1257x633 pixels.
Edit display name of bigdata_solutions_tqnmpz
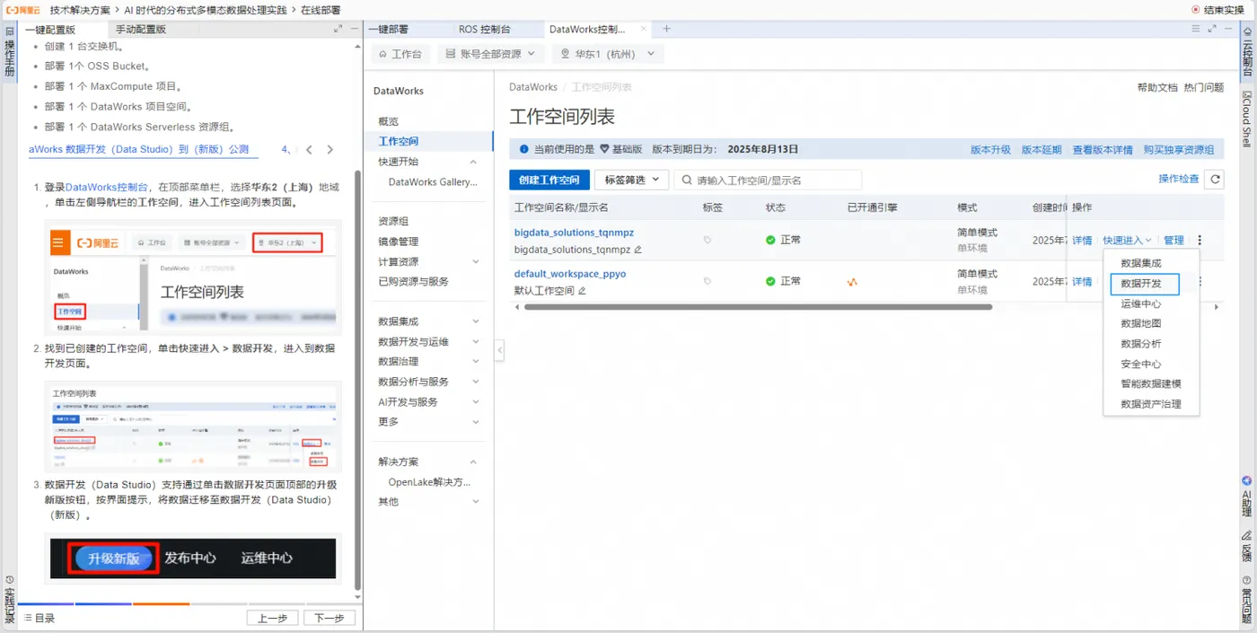click(x=638, y=250)
